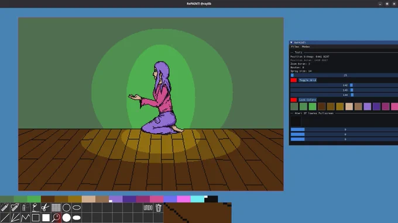Open the Modes menu in panel
The image size is (398, 223).
click(306, 47)
